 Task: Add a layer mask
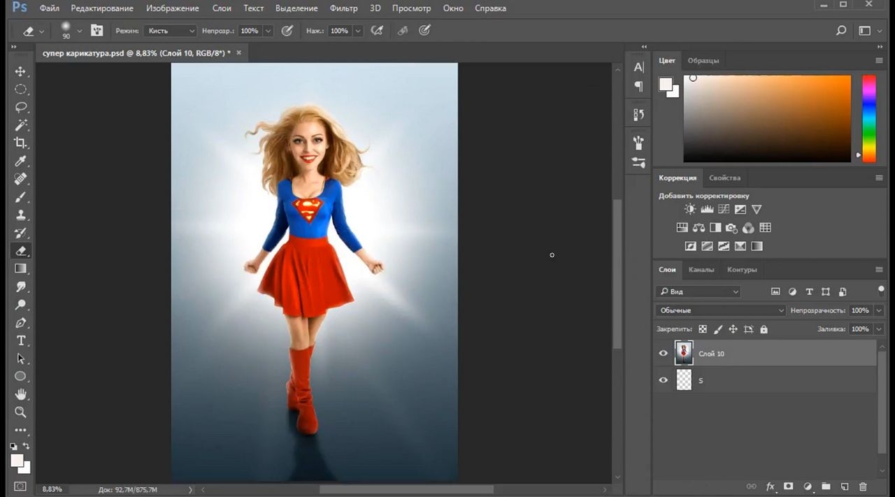click(789, 487)
